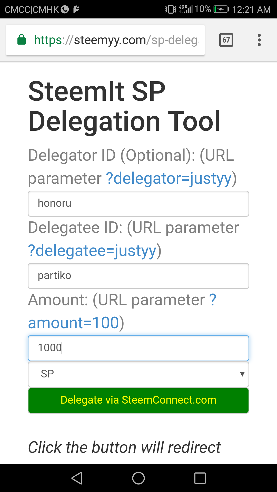
Task: Focus the steemyy.com address bar
Action: pos(115,40)
